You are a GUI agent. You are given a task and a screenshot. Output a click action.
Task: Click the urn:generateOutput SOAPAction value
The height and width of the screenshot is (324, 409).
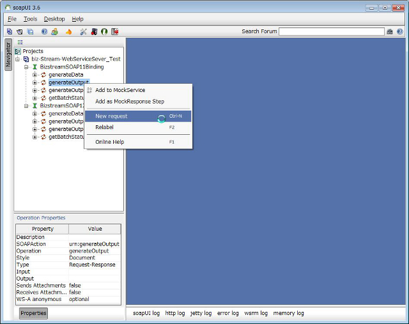click(94, 244)
